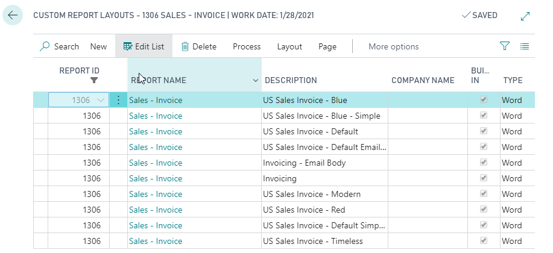Toggle Built-In checkbox for US Sales Invoice - Blue
Screen dimensions: 553x253
(x=483, y=100)
